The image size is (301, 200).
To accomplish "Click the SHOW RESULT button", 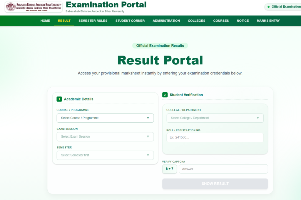I will coord(215,184).
